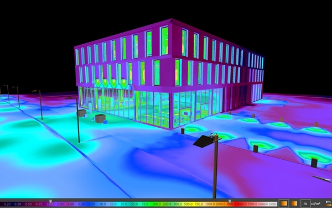Viewport: 332px width, 209px height.
Task: Click the 2.00 value on color scale
Action: [x=60, y=205]
